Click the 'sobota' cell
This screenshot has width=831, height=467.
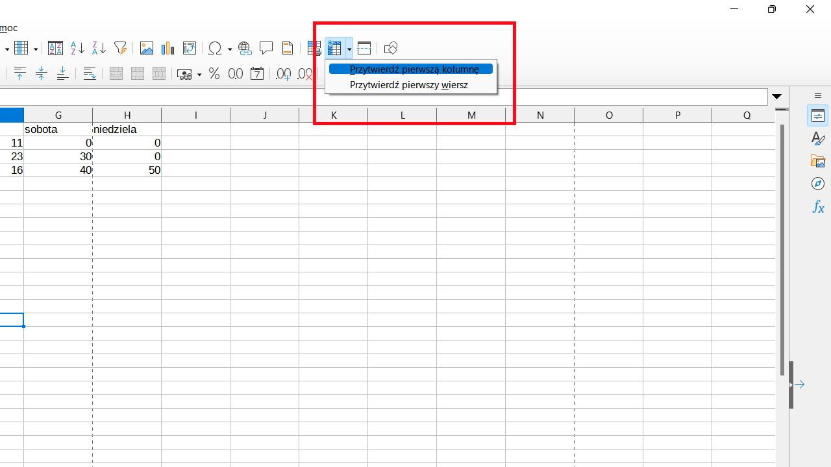click(58, 129)
